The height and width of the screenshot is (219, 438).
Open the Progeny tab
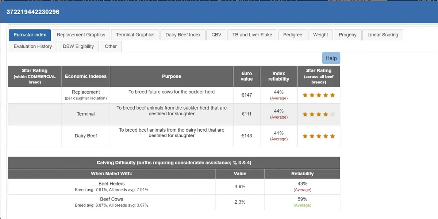click(x=347, y=35)
